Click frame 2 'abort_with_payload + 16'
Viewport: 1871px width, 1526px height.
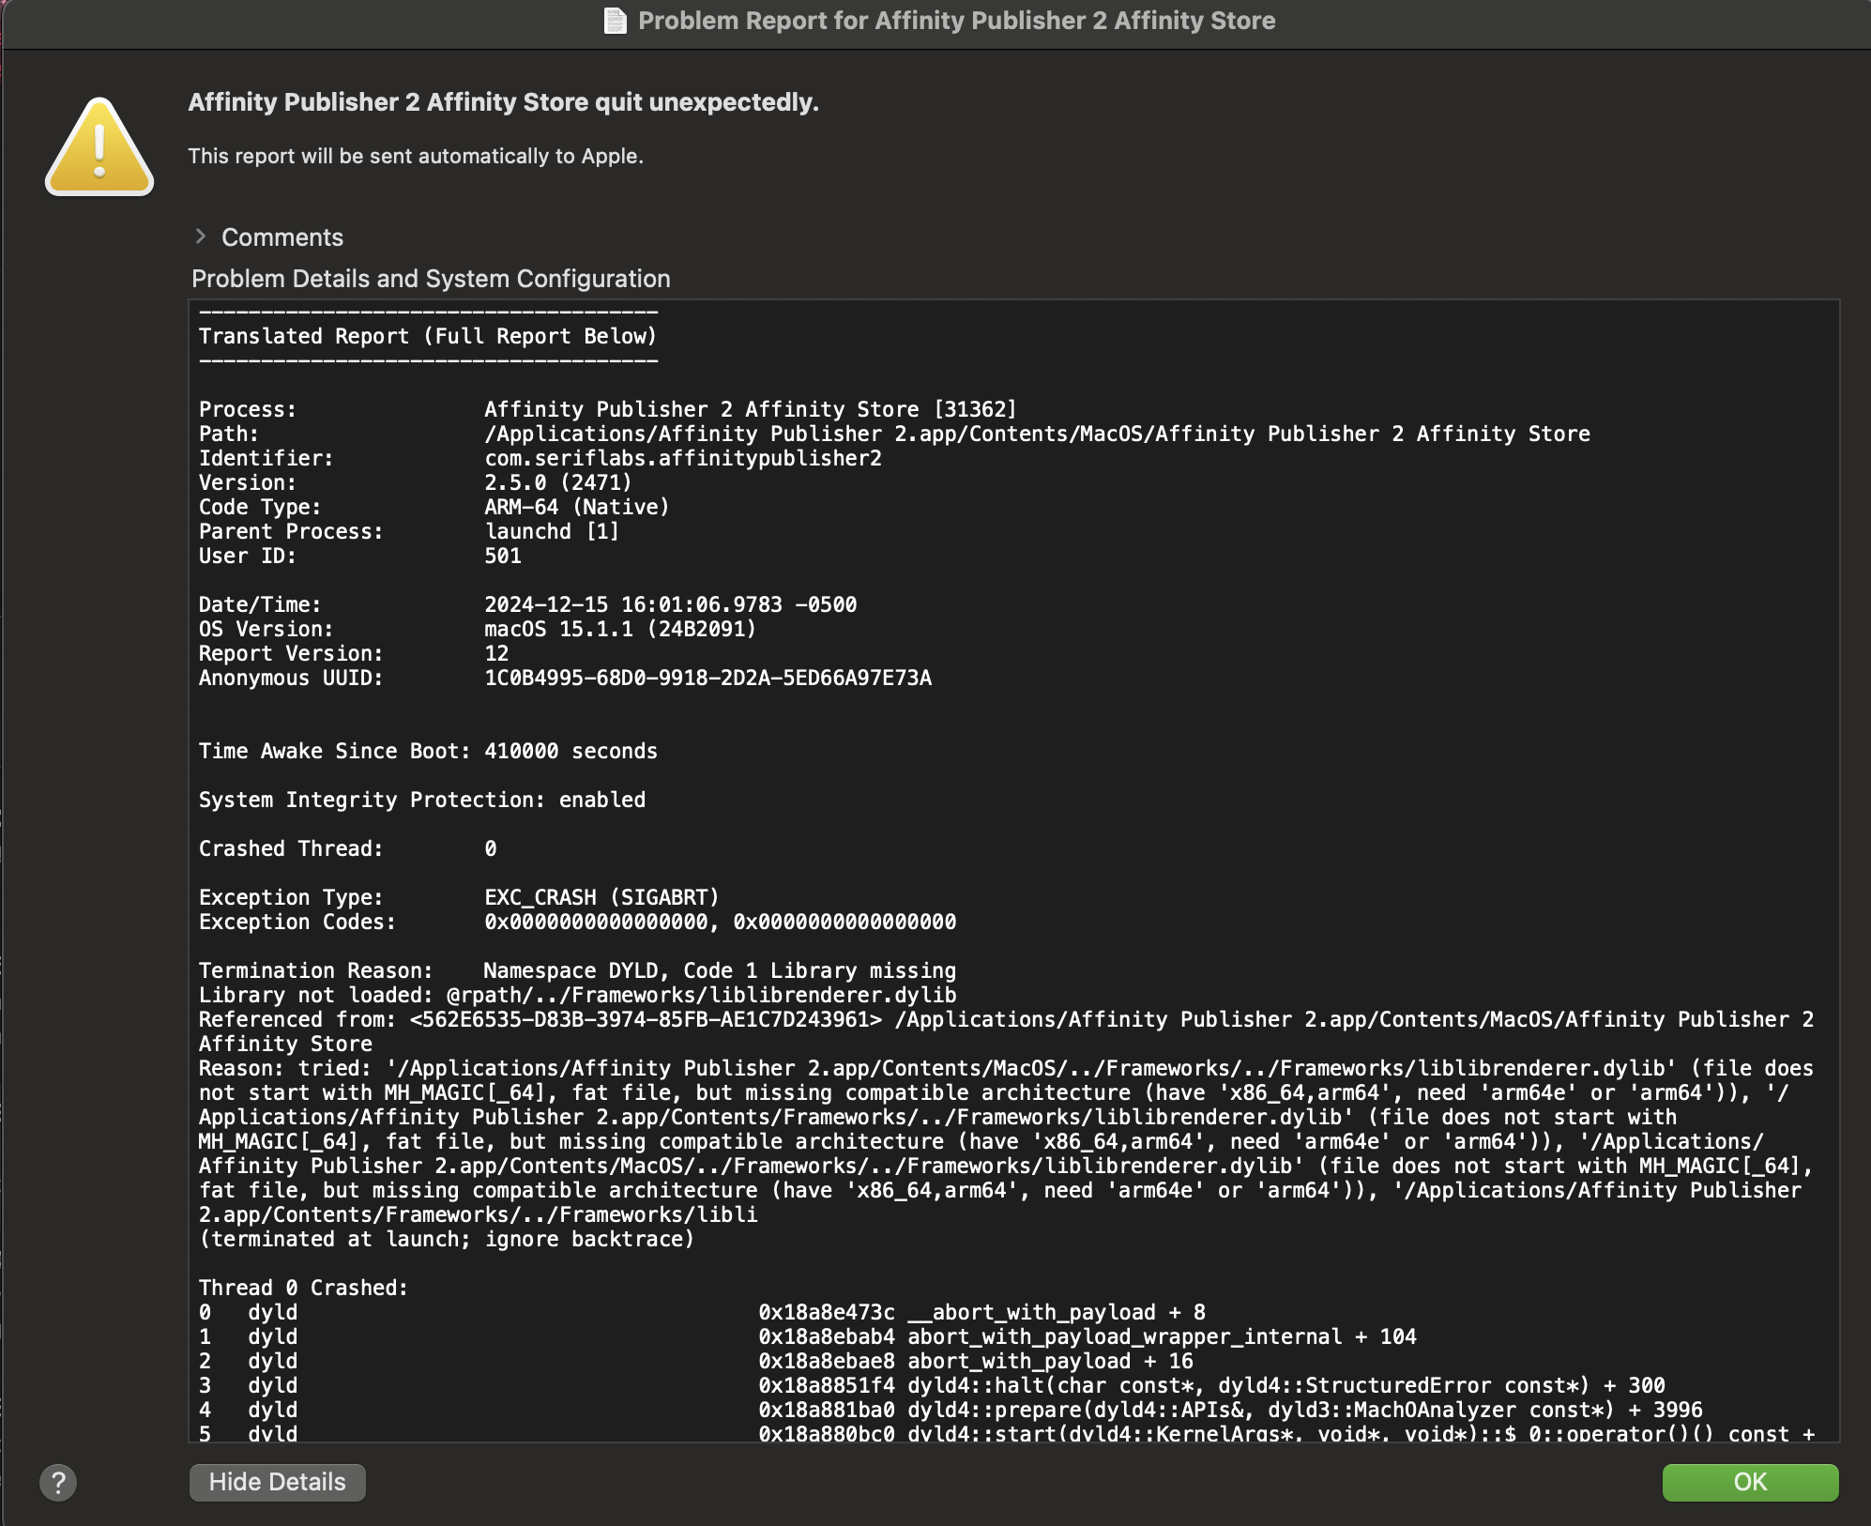tap(695, 1361)
